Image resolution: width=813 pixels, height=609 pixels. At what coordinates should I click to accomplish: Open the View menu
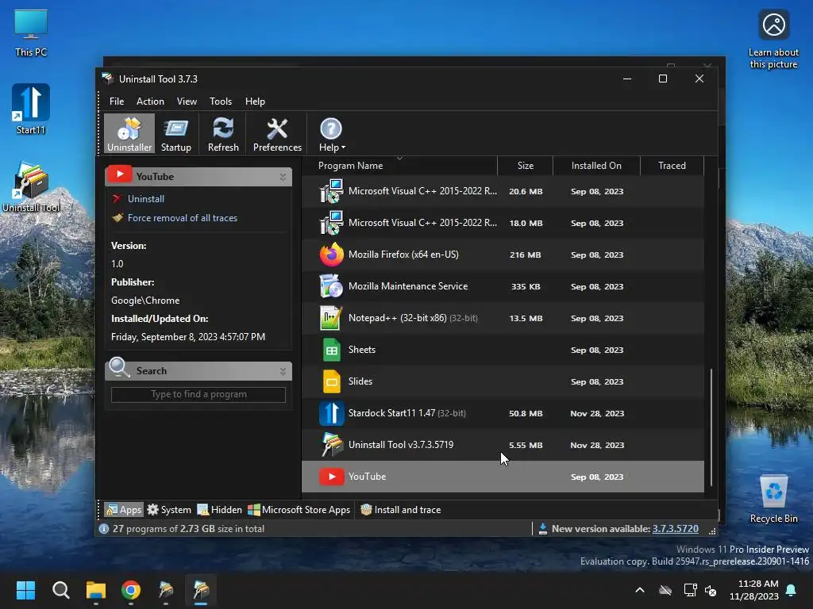tap(187, 101)
